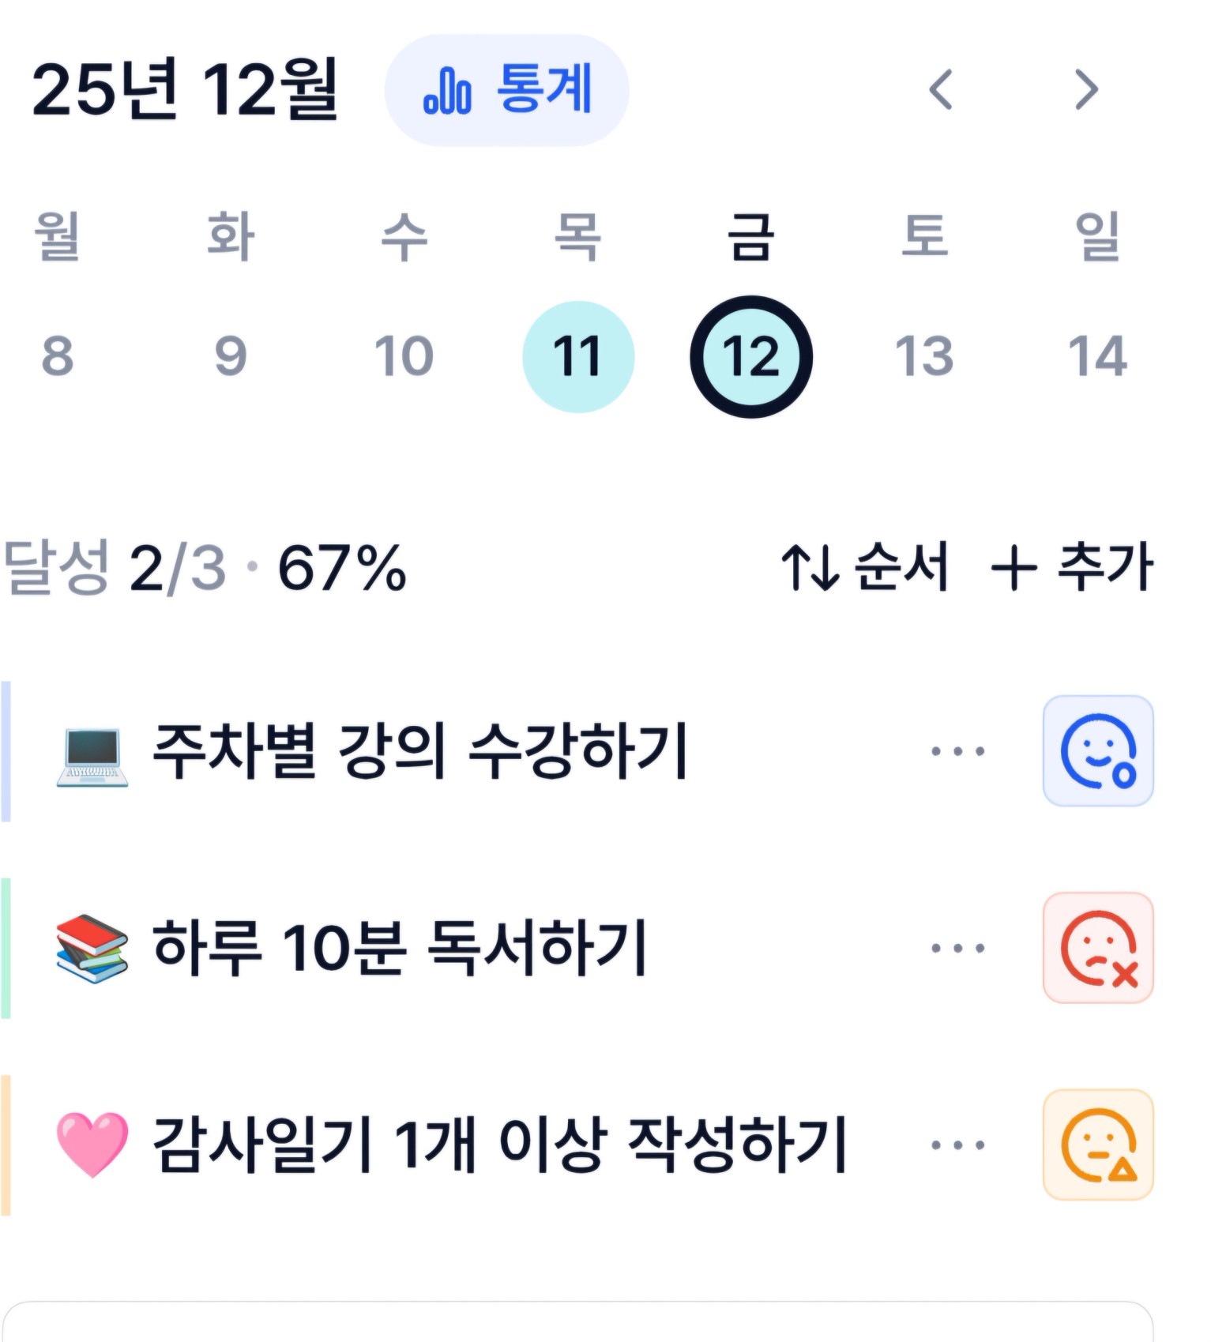Select Saturday the 13th
This screenshot has height=1342, width=1211.
(924, 356)
